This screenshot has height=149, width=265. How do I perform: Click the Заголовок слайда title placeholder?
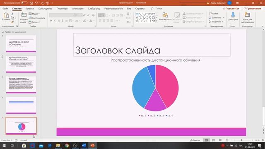coord(152,45)
